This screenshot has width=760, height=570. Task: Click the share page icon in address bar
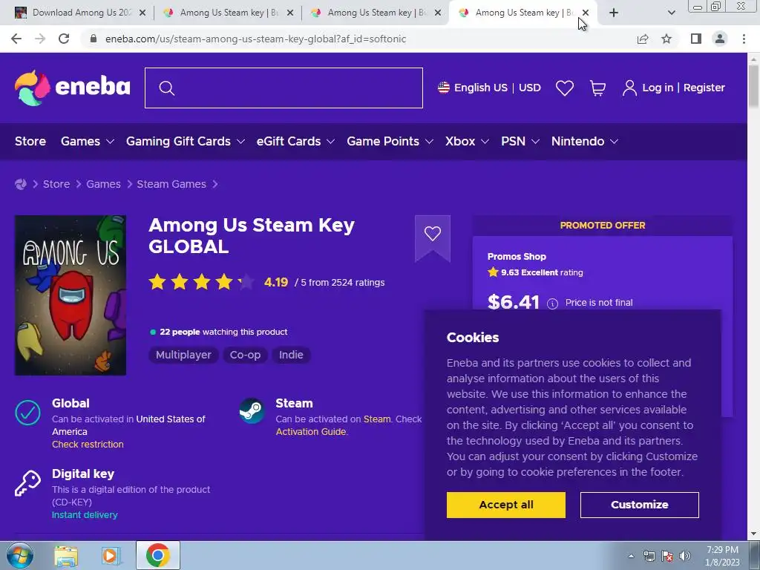tap(643, 39)
